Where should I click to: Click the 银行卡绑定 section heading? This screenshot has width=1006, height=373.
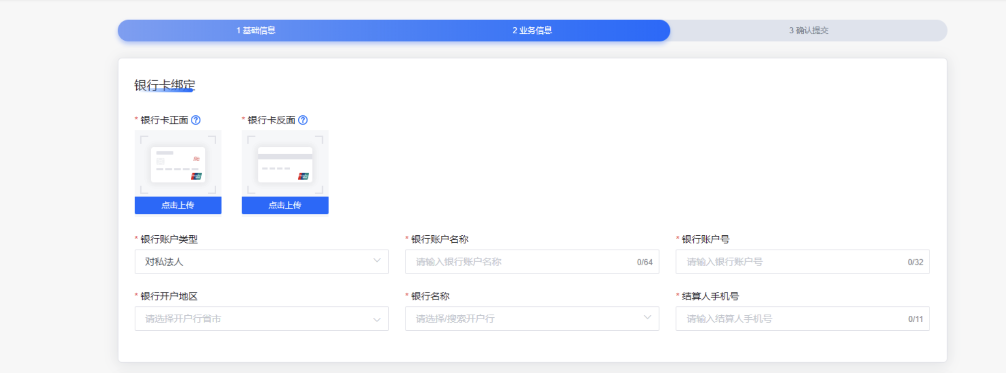pos(165,85)
